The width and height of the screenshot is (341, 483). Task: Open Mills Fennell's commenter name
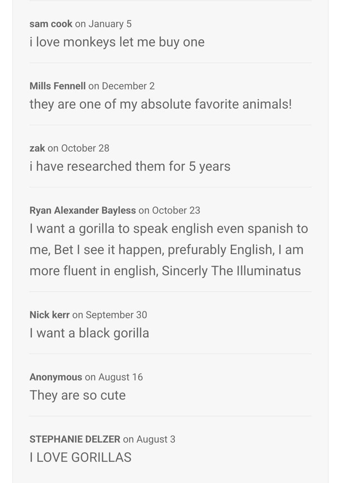pos(57,86)
